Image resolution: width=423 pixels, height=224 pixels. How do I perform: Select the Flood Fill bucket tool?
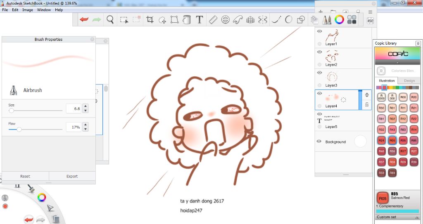[187, 20]
